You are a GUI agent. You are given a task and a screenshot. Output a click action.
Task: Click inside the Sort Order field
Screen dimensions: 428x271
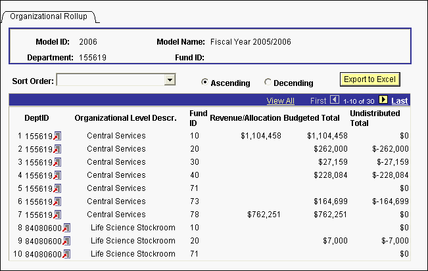pos(110,80)
